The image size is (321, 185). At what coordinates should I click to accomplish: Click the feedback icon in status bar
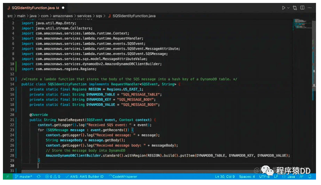pyautogui.click(x=302, y=177)
